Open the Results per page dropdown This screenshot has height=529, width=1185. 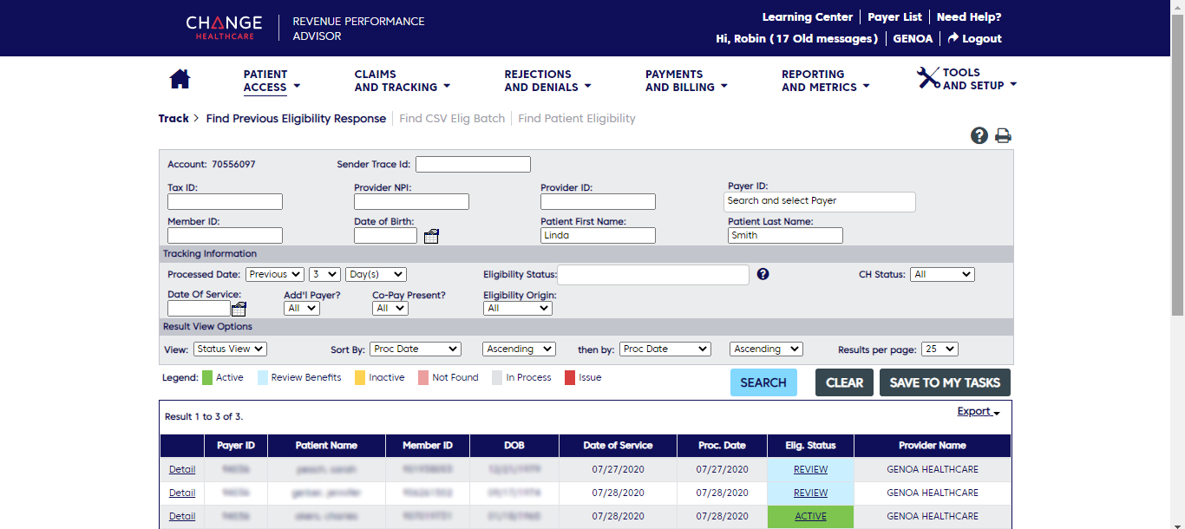[x=939, y=349]
